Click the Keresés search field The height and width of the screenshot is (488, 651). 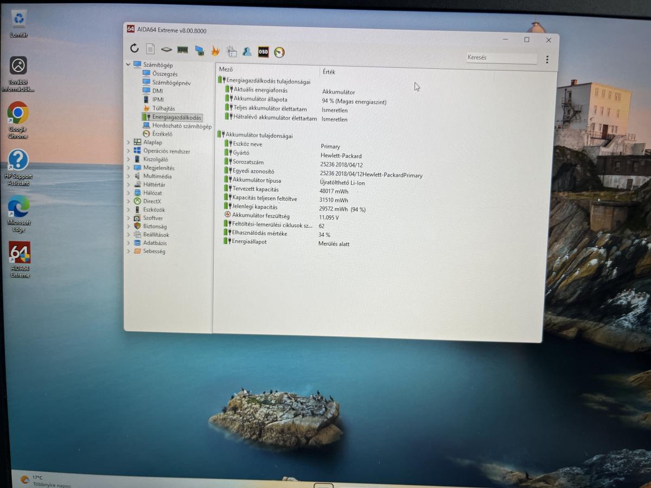pos(500,57)
